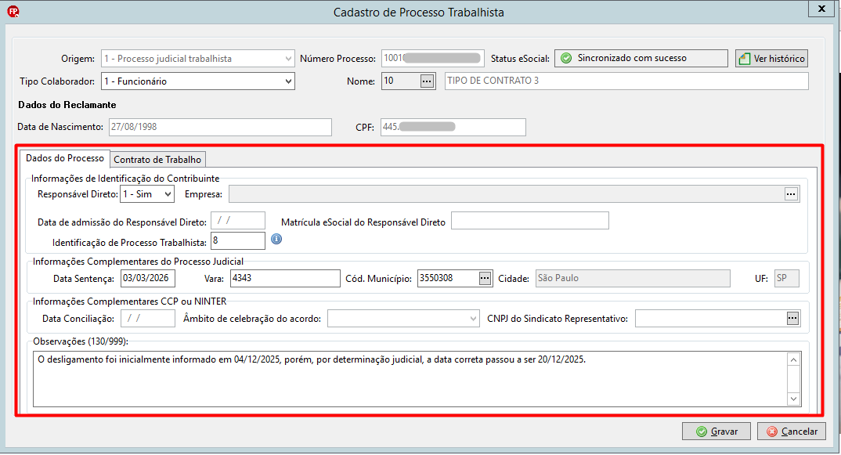The width and height of the screenshot is (841, 455).
Task: Switch to the Dados do Processo tab
Action: tap(65, 158)
